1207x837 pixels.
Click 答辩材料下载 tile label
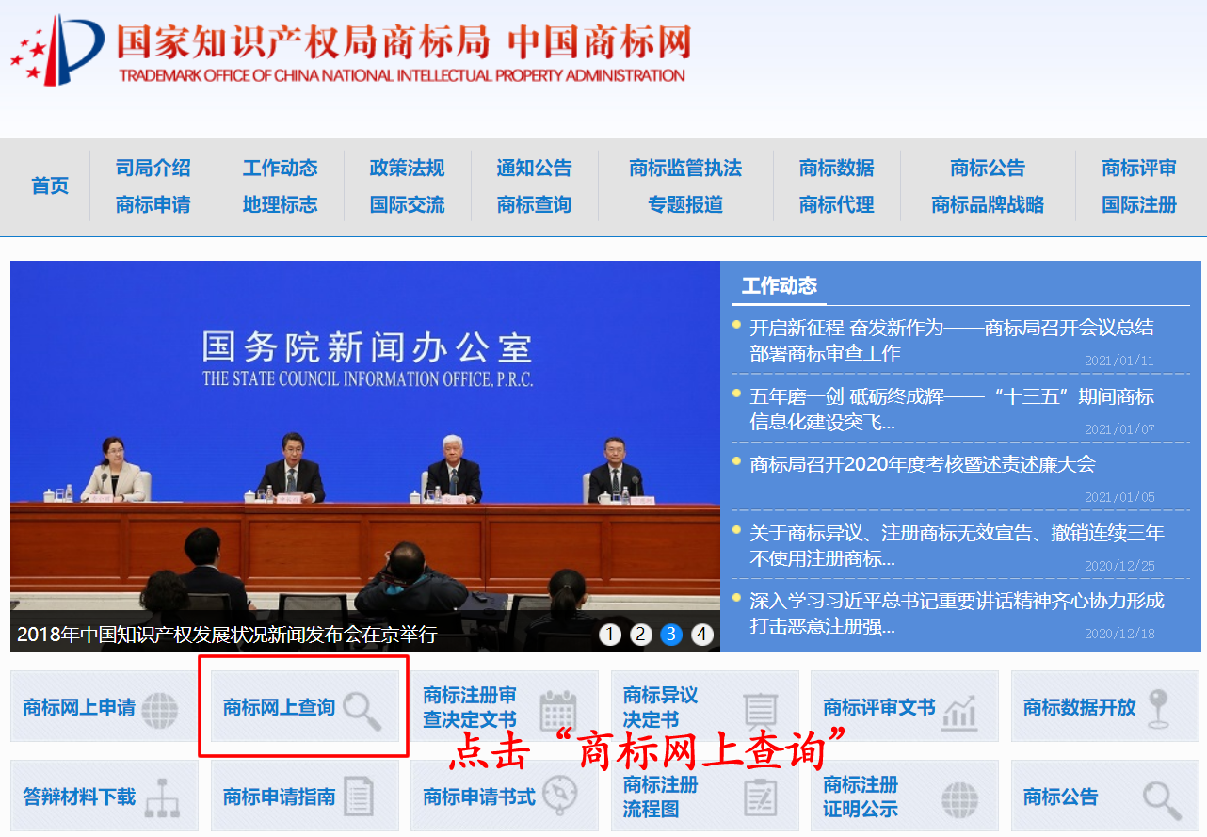pos(79,797)
